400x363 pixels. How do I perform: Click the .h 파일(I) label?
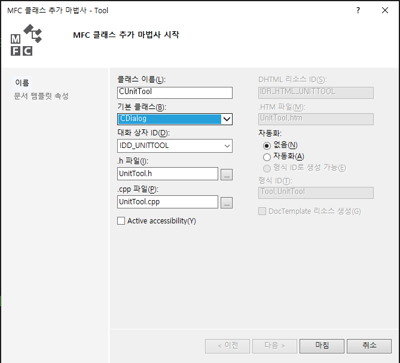click(133, 161)
